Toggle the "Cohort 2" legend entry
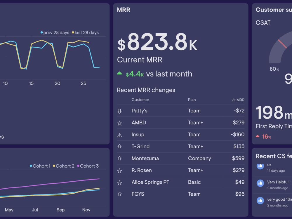The height and width of the screenshot is (219, 292). [64, 166]
